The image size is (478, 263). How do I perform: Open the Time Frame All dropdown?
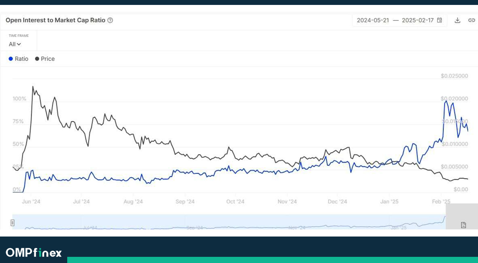14,44
